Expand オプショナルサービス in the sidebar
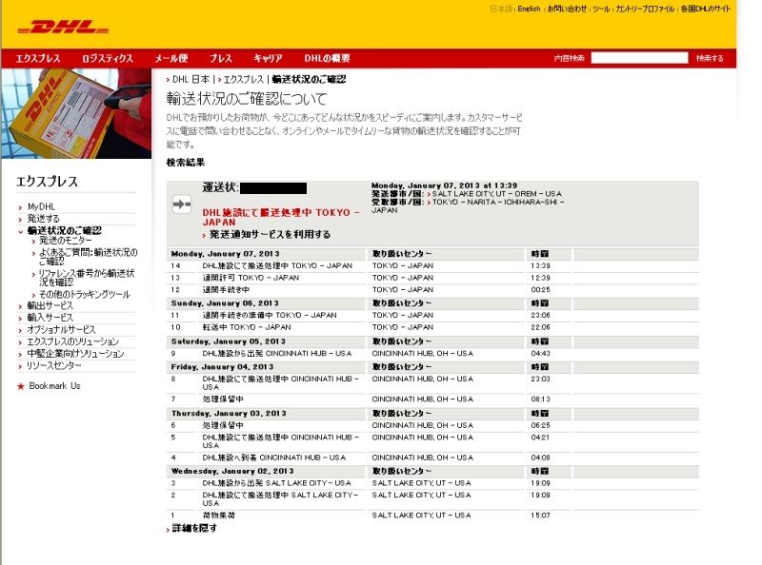The image size is (762, 565). tap(61, 329)
